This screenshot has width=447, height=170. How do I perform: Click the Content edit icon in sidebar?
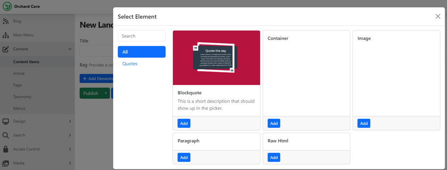click(5, 49)
